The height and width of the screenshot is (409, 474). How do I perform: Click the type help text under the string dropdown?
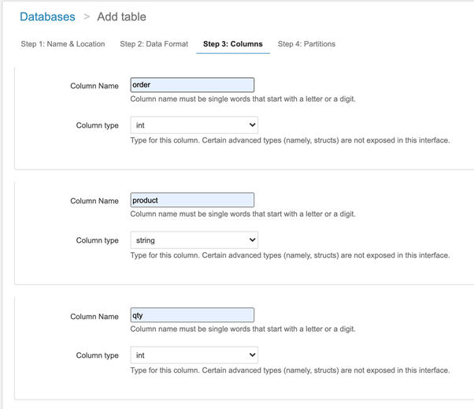pyautogui.click(x=290, y=255)
